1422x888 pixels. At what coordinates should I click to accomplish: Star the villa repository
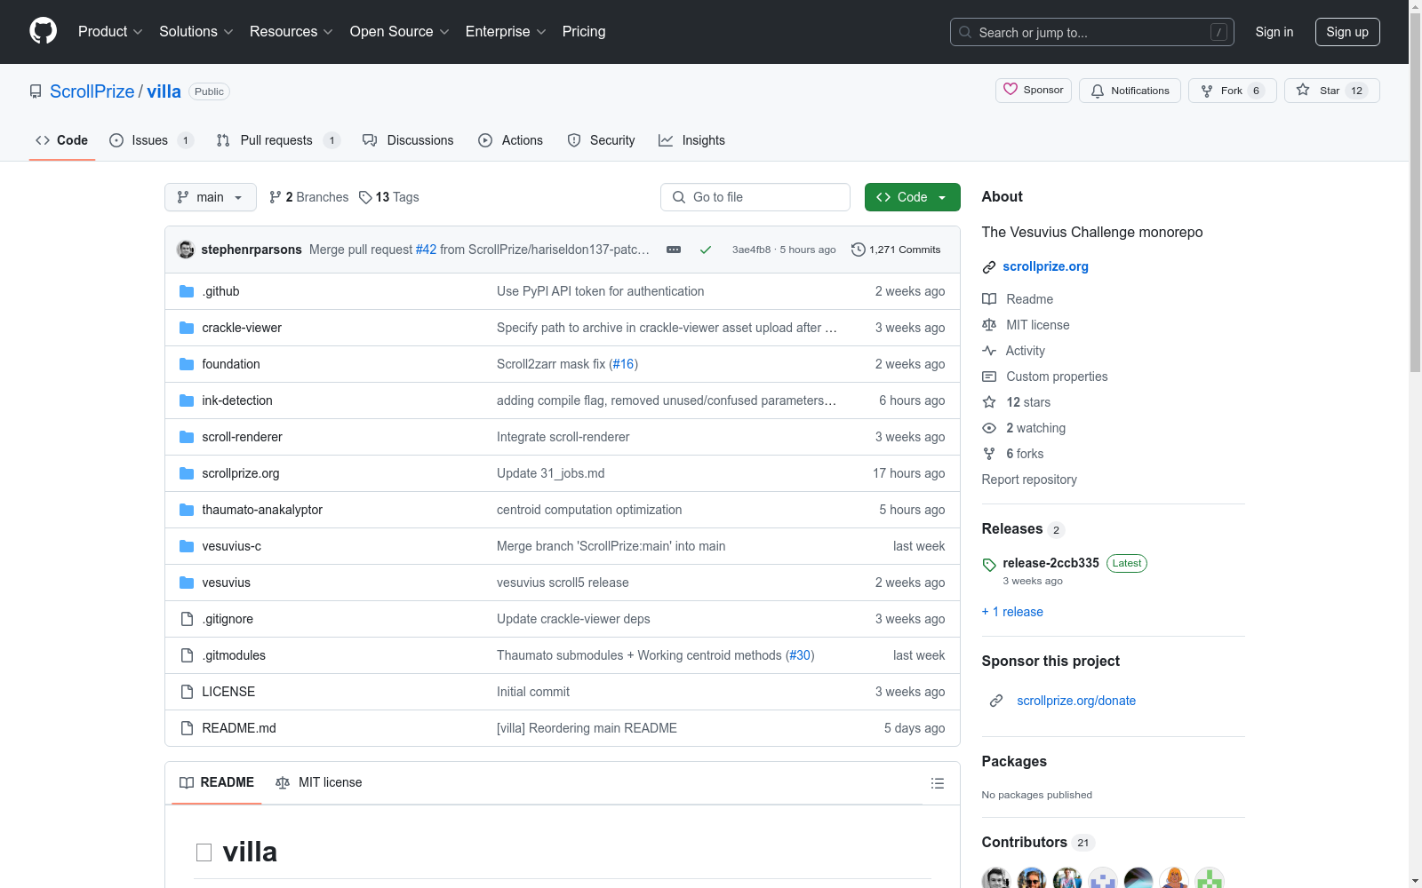[1331, 91]
